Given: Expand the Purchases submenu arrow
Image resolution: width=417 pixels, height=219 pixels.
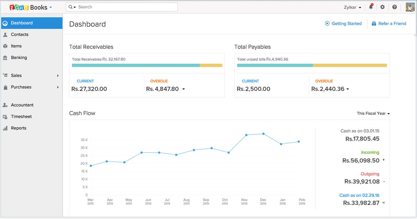Looking at the screenshot, I should coord(58,87).
